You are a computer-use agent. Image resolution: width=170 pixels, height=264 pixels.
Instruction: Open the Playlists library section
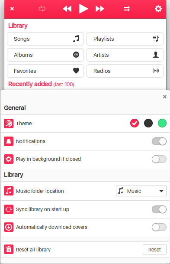pos(125,39)
